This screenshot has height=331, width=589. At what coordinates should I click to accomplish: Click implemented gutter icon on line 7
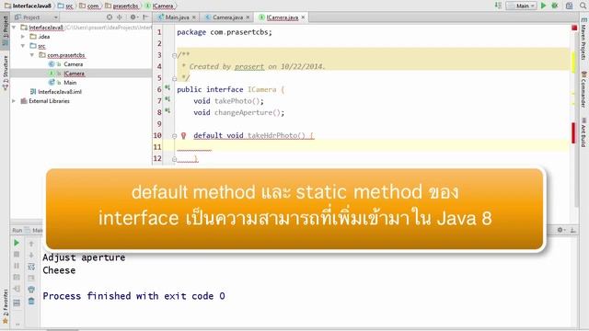click(x=167, y=99)
